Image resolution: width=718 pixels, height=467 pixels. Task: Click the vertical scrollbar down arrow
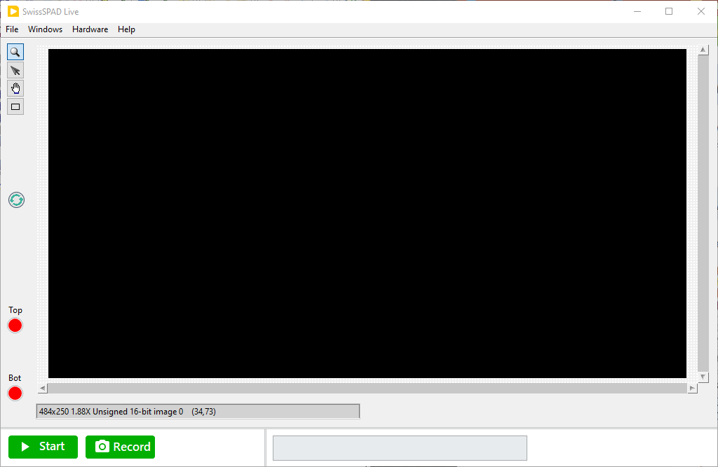pos(703,377)
